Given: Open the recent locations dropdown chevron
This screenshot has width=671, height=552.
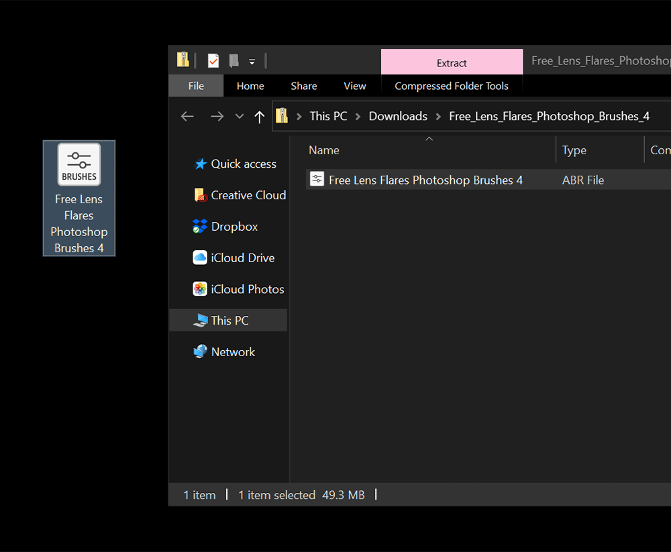Looking at the screenshot, I should point(240,116).
